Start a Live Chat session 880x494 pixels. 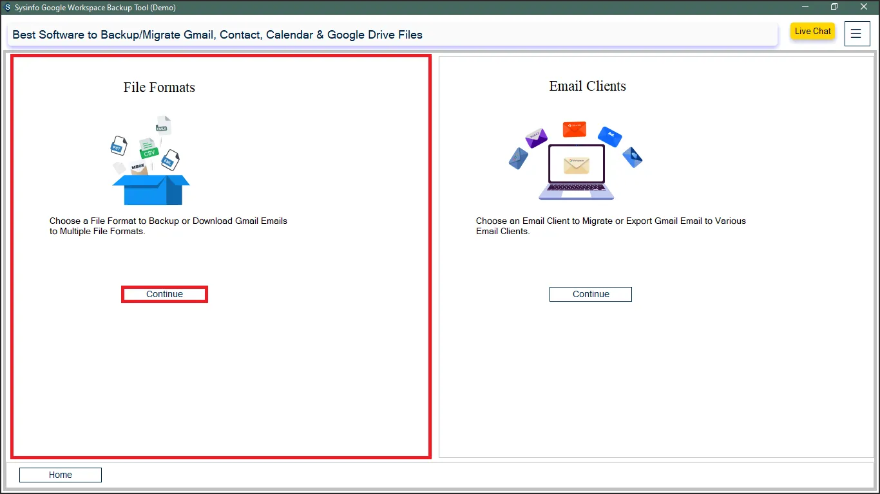[812, 32]
